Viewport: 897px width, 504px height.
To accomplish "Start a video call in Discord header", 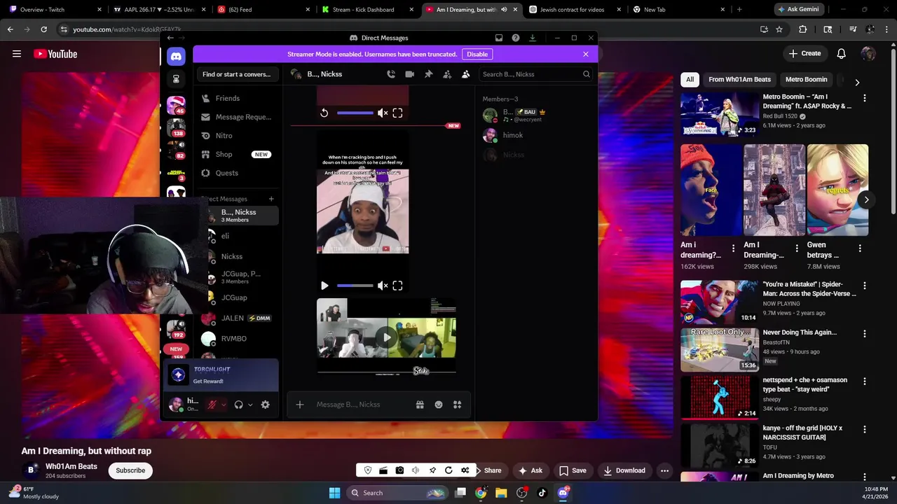I will (409, 74).
